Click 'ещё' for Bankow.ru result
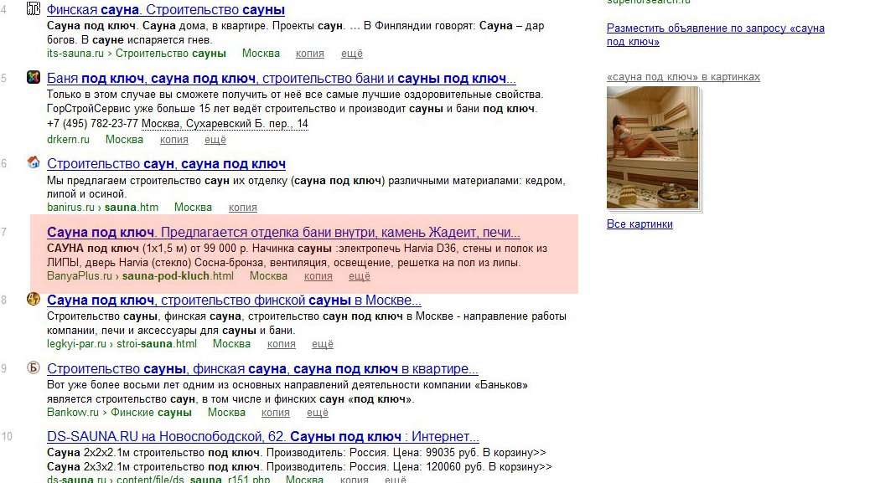The height and width of the screenshot is (483, 875). [x=318, y=413]
